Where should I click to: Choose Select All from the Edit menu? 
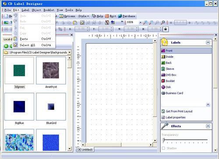(x=34, y=45)
